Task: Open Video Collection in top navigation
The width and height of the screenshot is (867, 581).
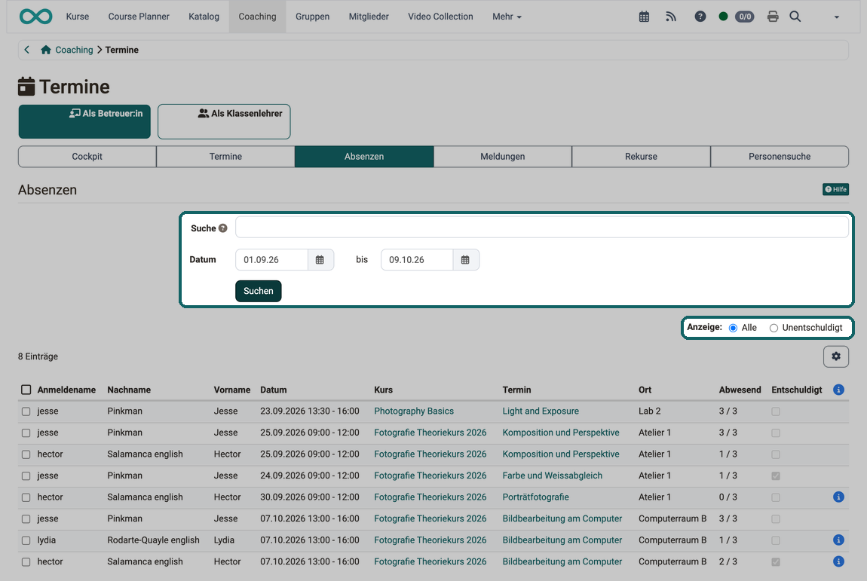Action: 441,17
